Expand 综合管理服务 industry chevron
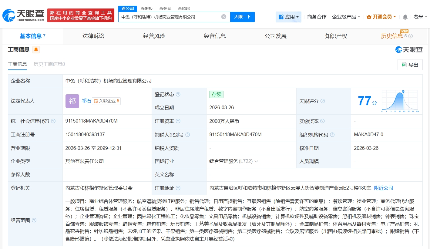The width and height of the screenshot is (430, 249). [x=257, y=161]
